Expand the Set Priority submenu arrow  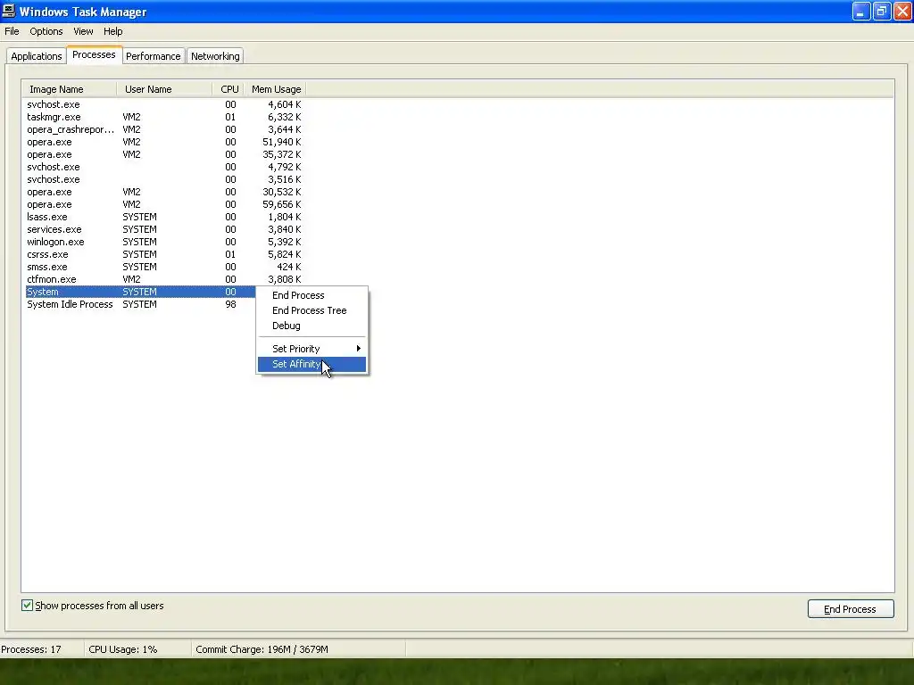point(359,349)
